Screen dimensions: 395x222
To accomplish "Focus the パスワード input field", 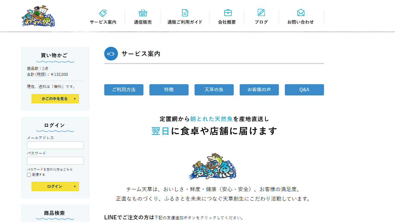I will pos(55,161).
